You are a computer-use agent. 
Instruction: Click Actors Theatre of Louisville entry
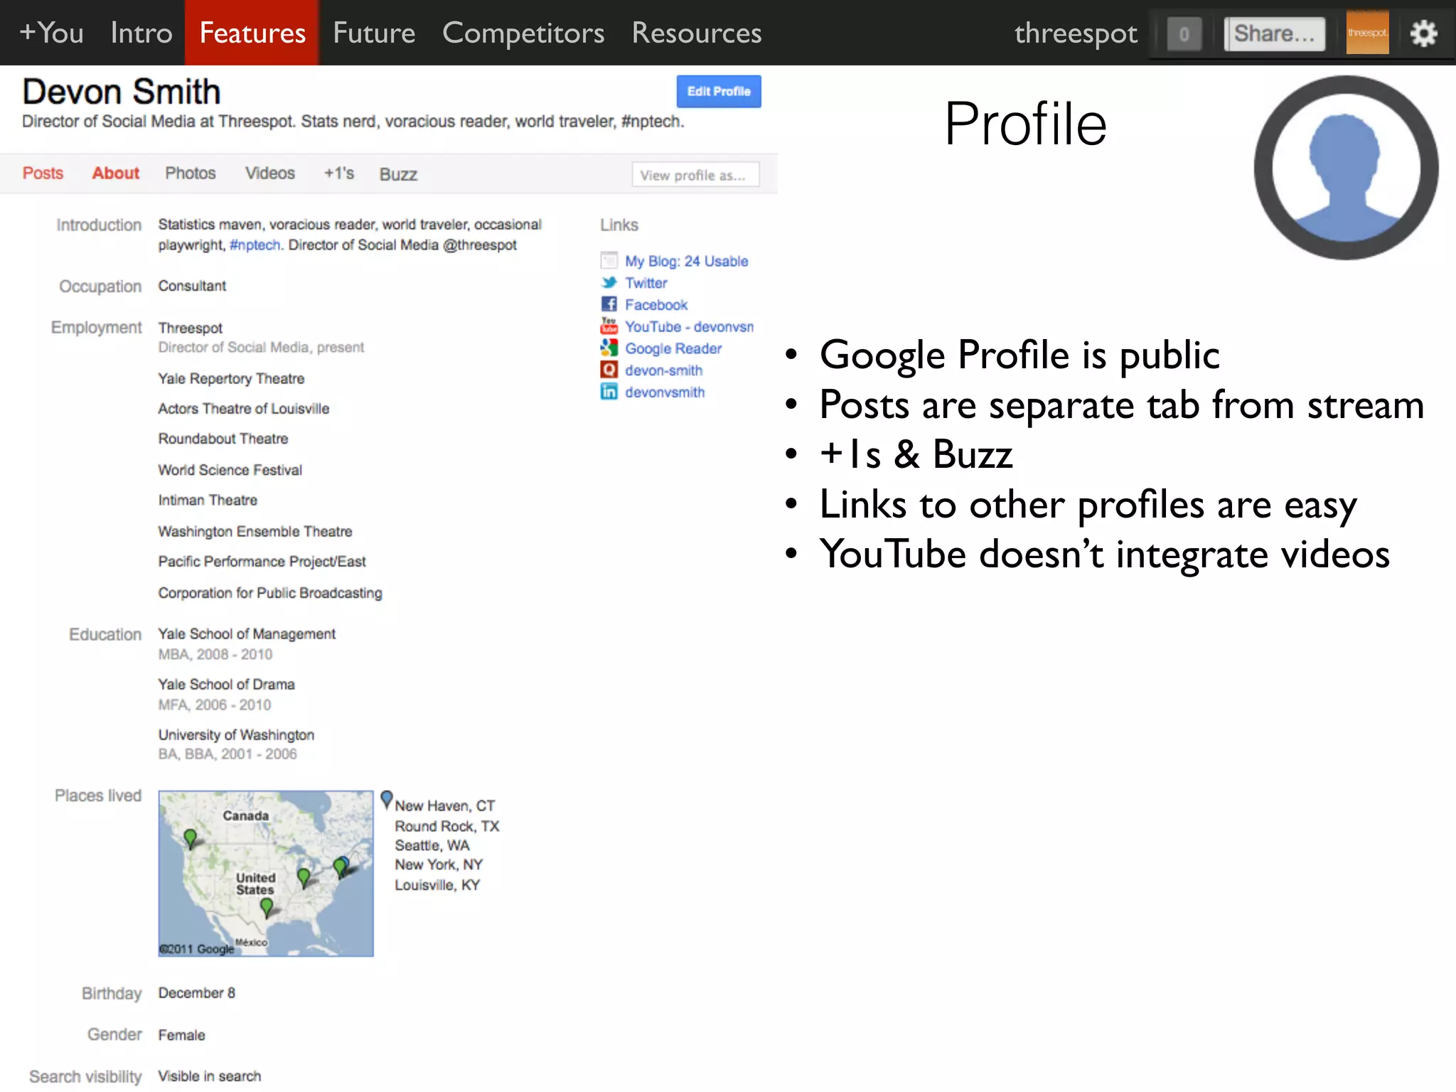[244, 409]
